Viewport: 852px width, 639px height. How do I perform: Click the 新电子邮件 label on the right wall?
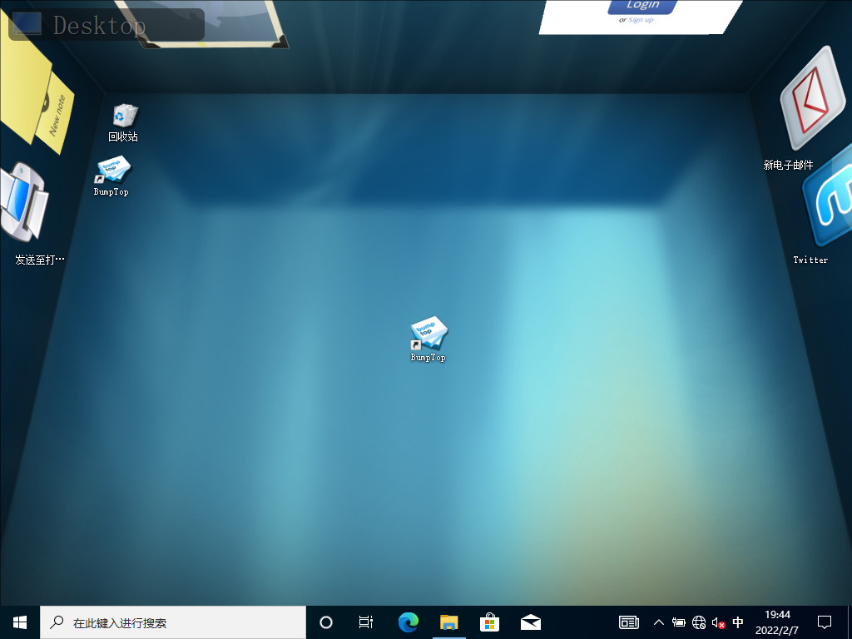click(x=789, y=165)
